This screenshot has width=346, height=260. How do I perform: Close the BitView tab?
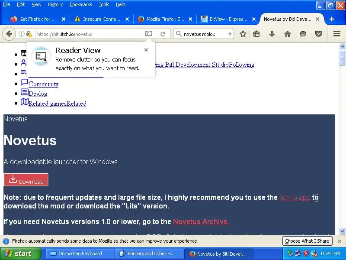(x=254, y=19)
